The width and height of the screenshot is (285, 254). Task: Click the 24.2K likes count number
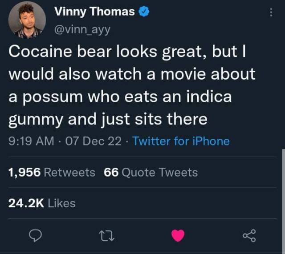tap(26, 203)
